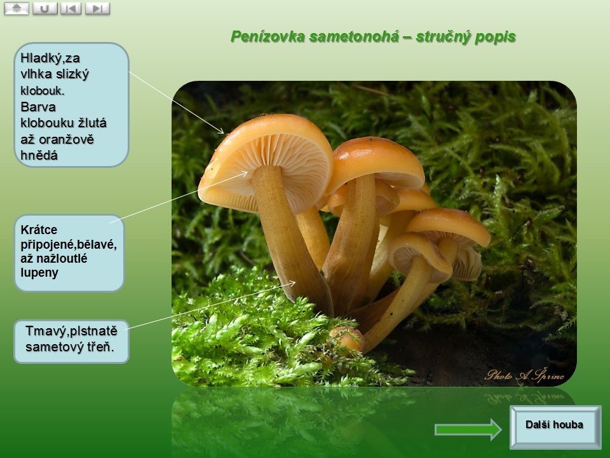Select the Tmavý, plstnatě sametový třeň callout

(71, 342)
